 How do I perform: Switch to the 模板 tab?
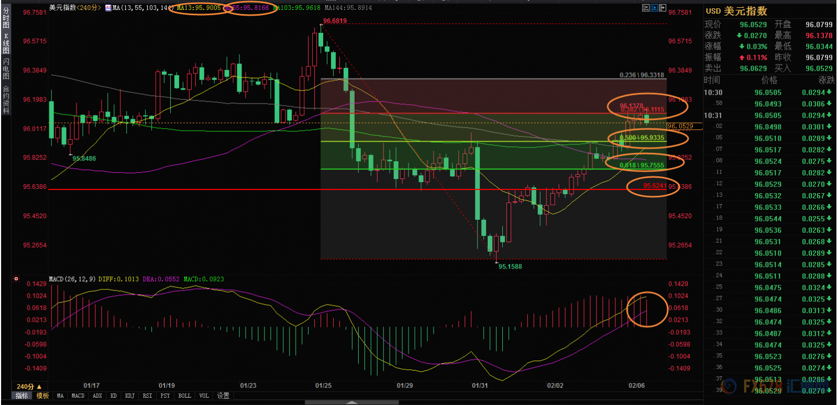point(42,396)
